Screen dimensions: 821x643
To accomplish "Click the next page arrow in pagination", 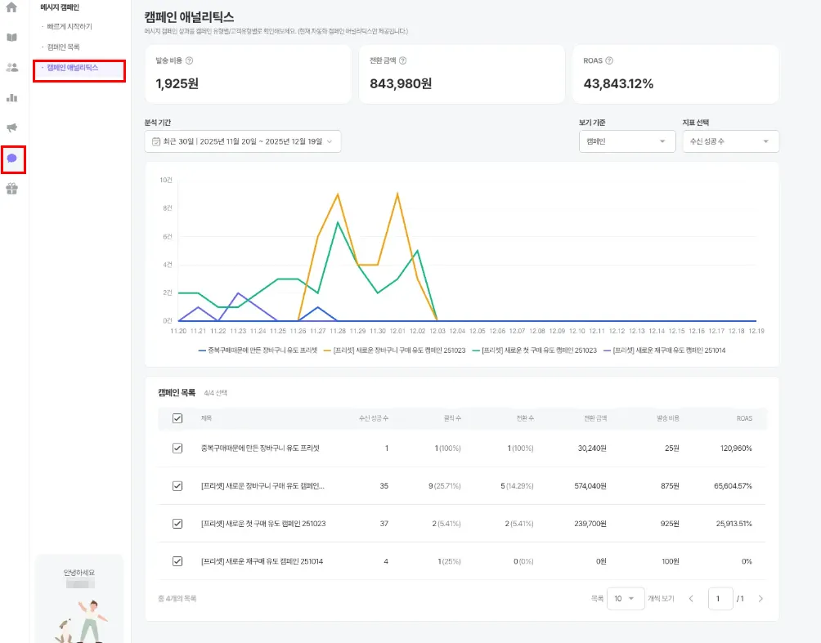I will [760, 599].
